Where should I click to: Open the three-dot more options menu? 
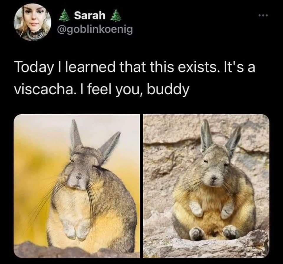tap(263, 16)
